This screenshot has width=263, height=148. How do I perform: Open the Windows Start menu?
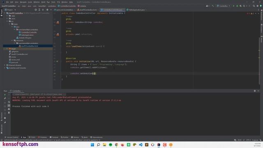tap(92, 145)
